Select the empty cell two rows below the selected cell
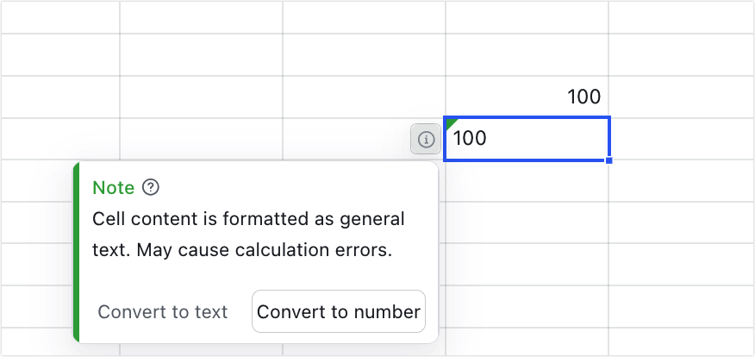 coord(527,222)
